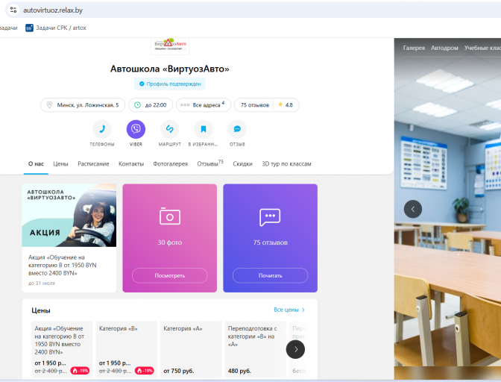Click the Маршрут route icon
Viewport: 501px width, 382px height.
tap(170, 129)
